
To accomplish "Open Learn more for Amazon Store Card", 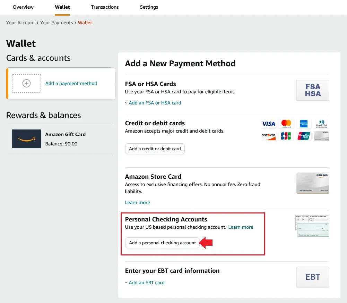I will tap(137, 202).
